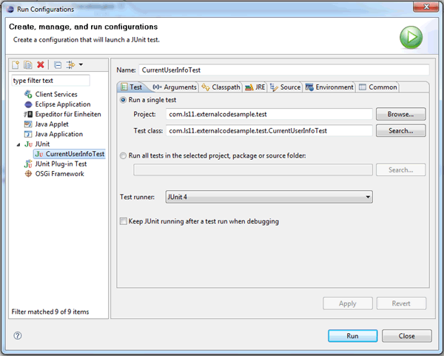444x356 pixels.
Task: Switch to the JRE tab
Action: point(255,87)
